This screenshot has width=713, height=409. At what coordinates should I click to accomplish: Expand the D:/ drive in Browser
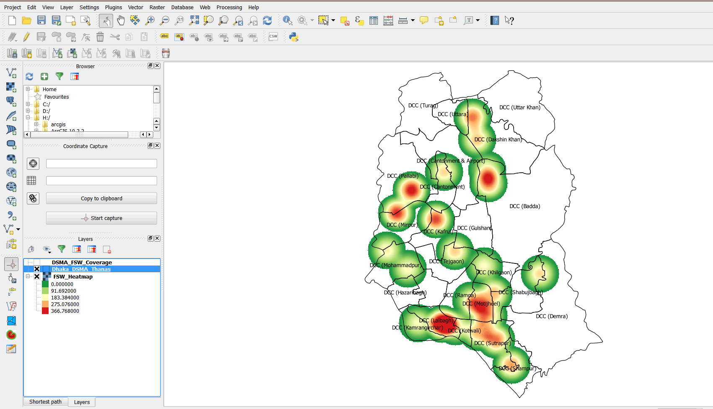[28, 111]
